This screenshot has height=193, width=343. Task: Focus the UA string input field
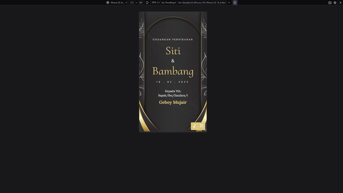pos(204,3)
